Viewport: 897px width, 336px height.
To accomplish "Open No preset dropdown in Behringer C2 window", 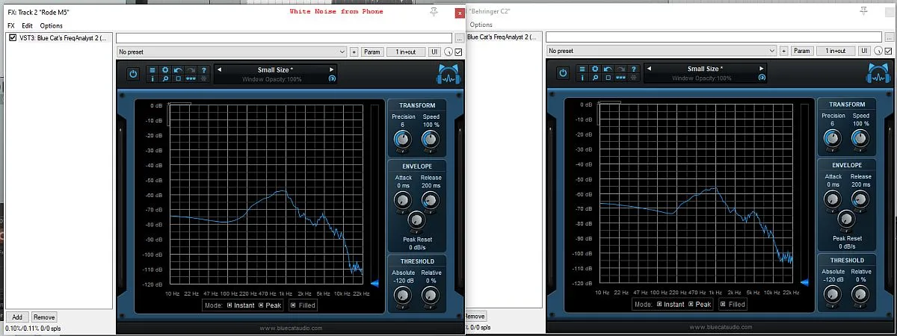I will coord(662,51).
